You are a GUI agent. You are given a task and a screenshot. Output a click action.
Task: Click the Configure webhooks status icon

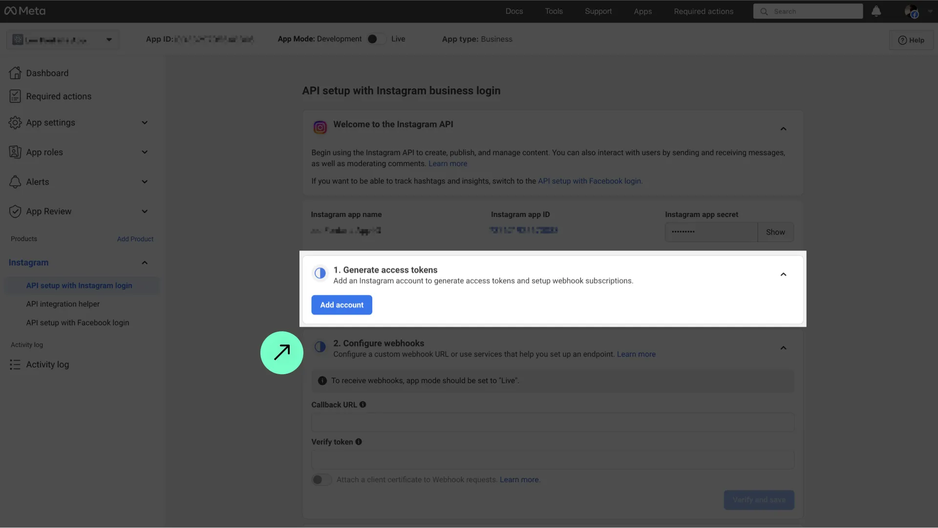(320, 347)
